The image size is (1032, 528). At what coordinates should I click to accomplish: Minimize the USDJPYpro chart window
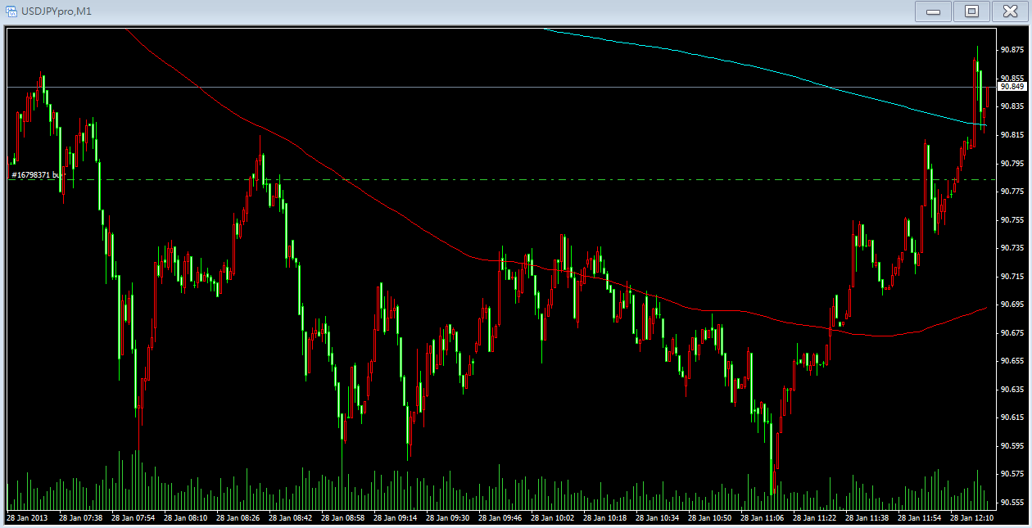pyautogui.click(x=933, y=11)
